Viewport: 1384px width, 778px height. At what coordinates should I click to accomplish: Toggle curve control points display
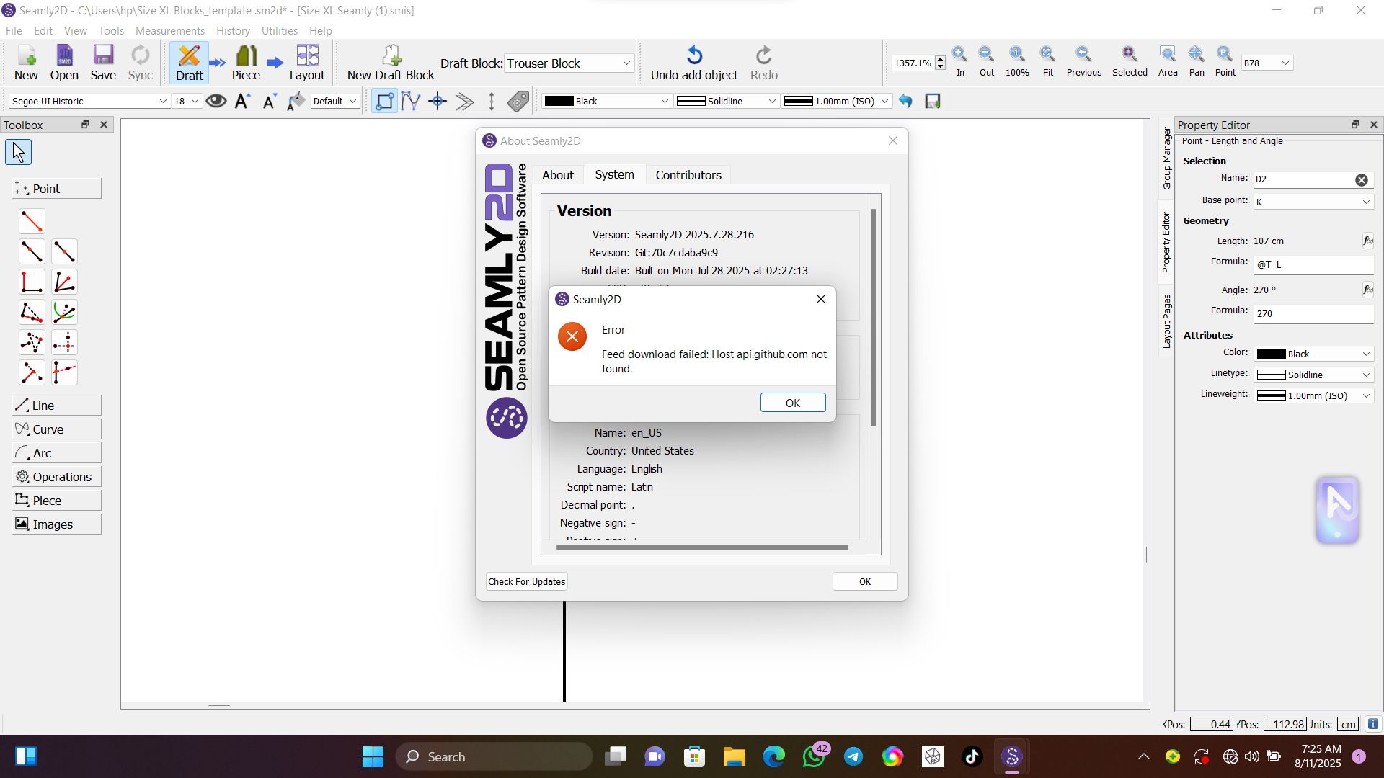[411, 101]
